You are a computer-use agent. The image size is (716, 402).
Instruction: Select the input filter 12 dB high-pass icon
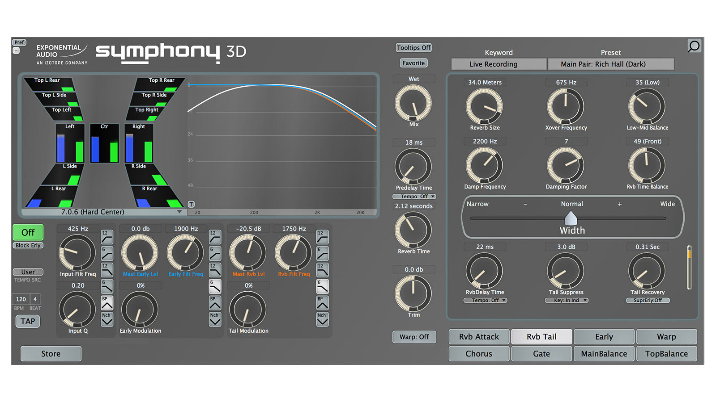tap(107, 237)
